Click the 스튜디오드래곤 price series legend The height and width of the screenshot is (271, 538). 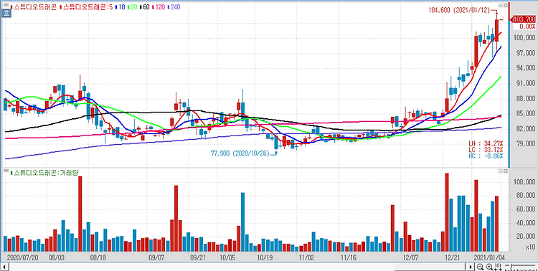pyautogui.click(x=34, y=7)
